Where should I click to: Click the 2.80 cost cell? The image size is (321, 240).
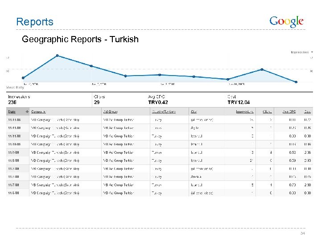308,185
